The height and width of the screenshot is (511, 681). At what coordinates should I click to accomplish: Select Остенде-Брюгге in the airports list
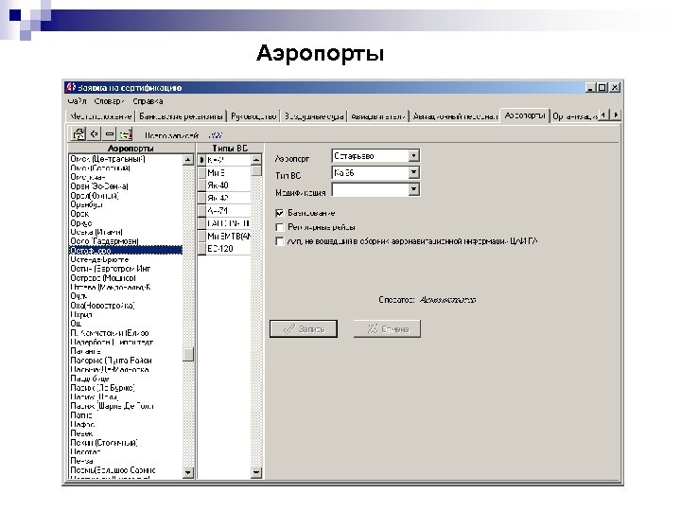[99, 259]
